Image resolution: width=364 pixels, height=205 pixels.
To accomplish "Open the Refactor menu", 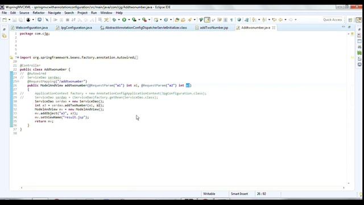I will tap(39, 13).
